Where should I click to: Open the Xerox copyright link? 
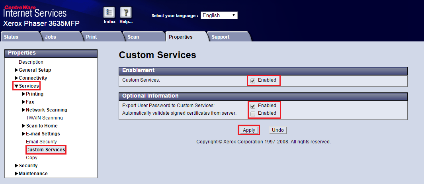[263, 142]
